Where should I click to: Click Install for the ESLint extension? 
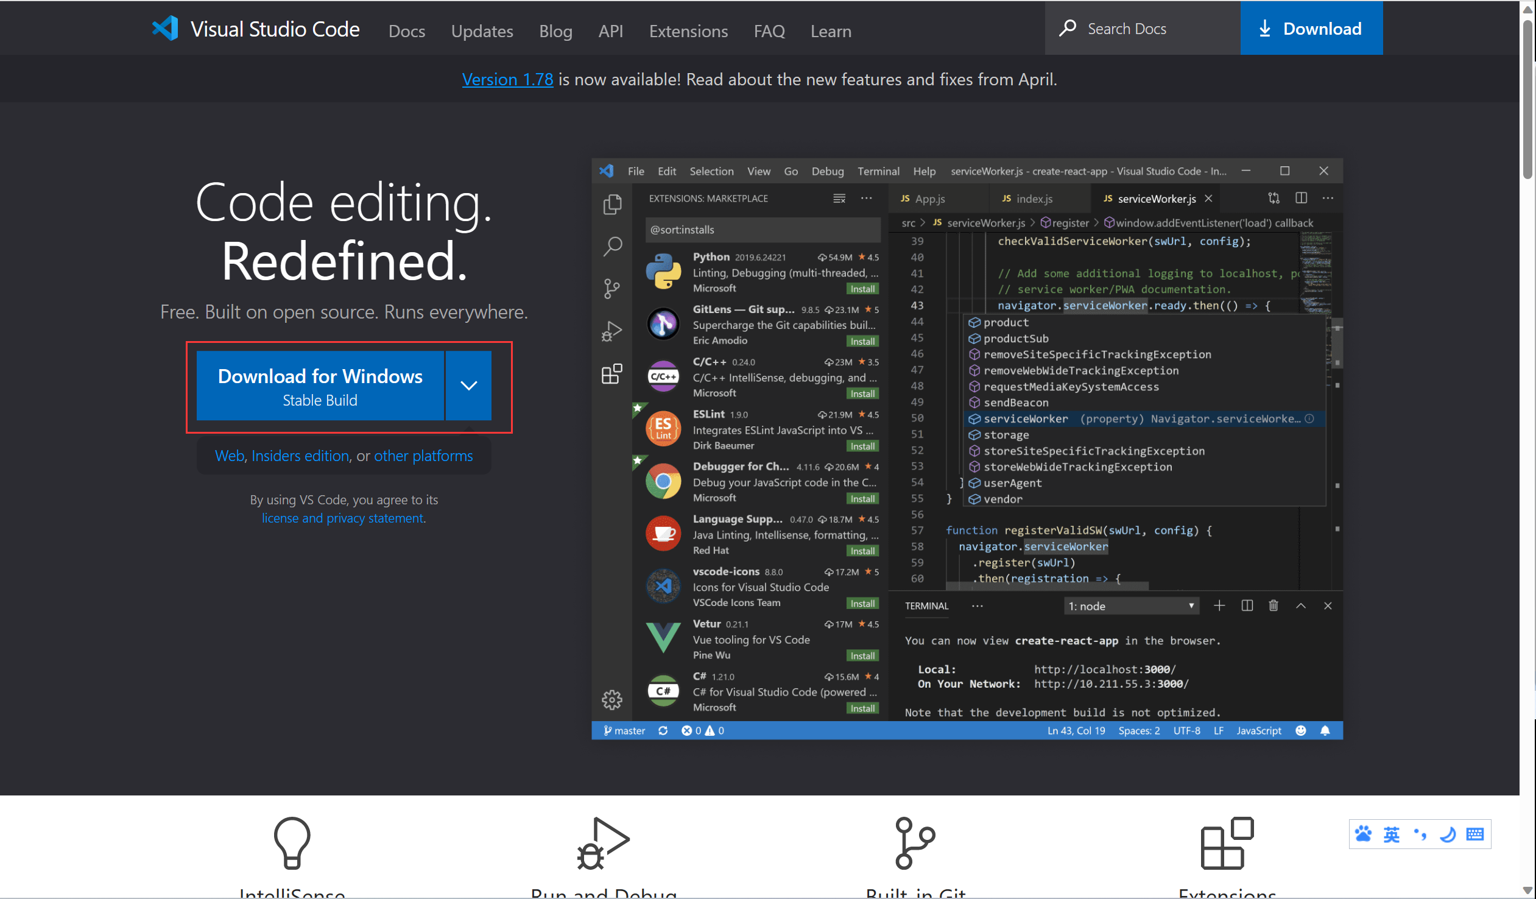click(862, 446)
